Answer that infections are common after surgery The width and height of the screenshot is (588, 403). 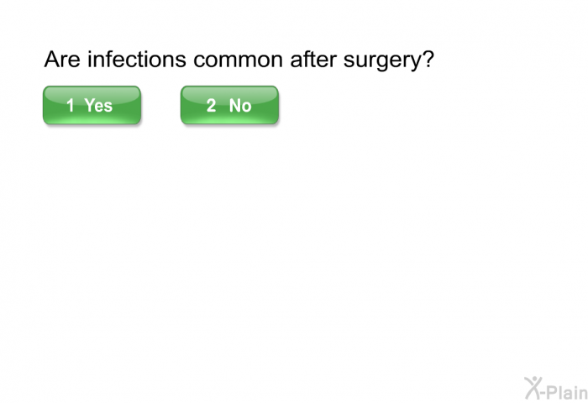coord(92,105)
